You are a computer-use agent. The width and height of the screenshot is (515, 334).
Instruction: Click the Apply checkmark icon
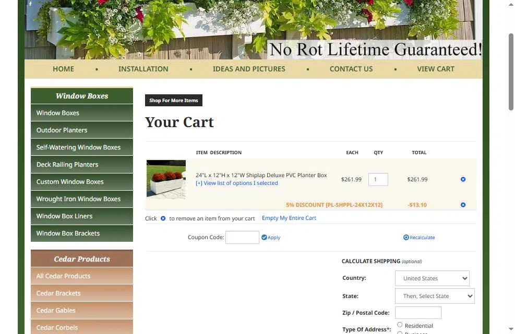264,237
